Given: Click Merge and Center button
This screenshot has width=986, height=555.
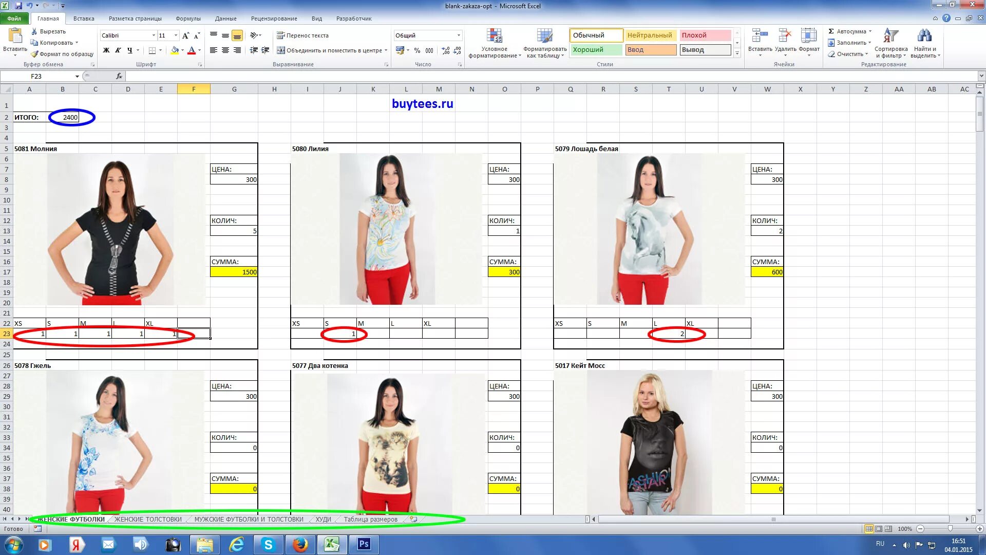Looking at the screenshot, I should point(329,50).
